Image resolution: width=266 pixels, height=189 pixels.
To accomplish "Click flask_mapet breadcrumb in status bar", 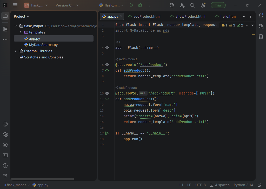I will pos(15,185).
